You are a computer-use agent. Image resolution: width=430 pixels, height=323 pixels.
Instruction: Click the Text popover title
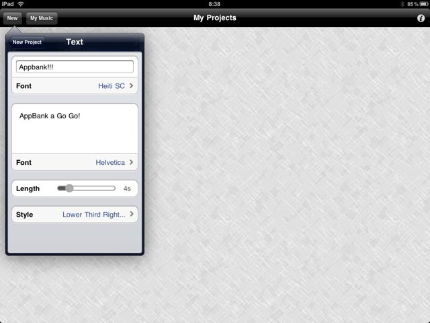75,42
